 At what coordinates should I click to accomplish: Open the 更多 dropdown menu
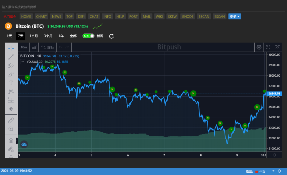[x=235, y=16]
